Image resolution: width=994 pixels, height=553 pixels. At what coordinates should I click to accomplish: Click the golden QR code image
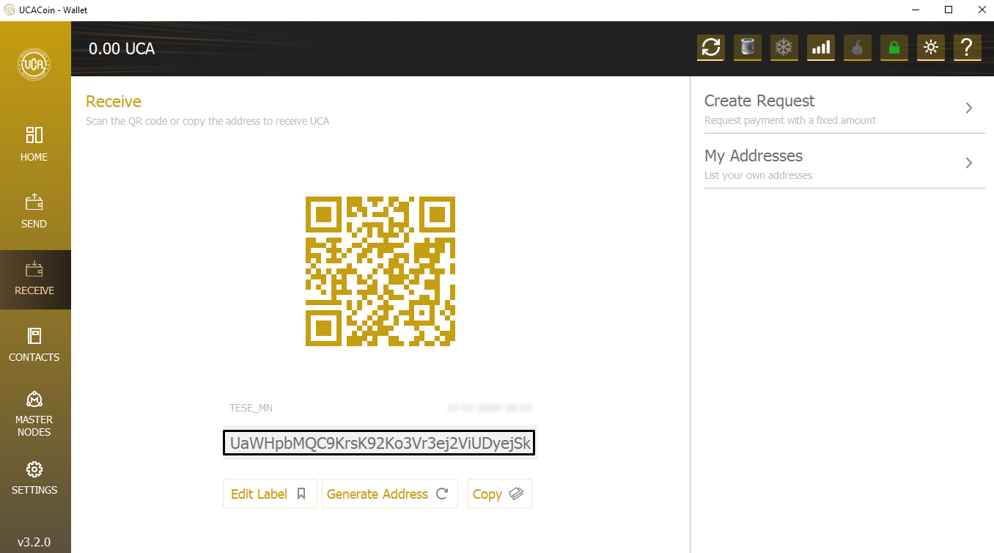point(380,271)
